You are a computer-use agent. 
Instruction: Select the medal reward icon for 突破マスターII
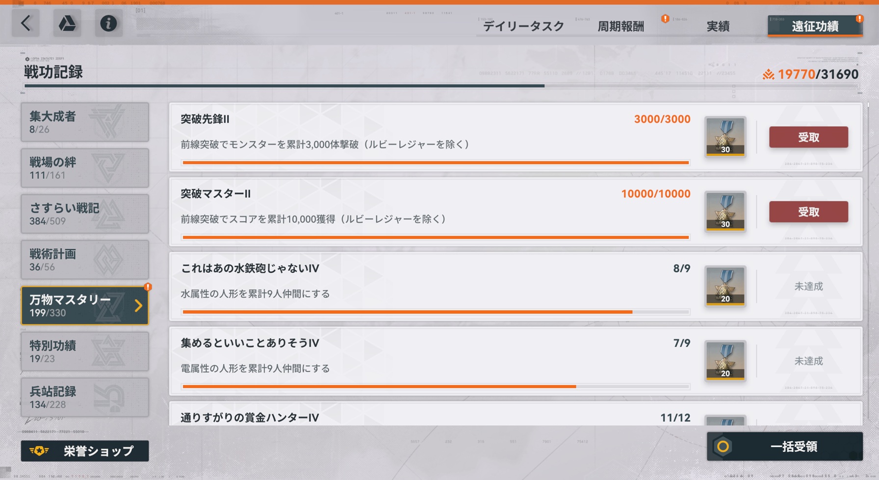tap(725, 212)
